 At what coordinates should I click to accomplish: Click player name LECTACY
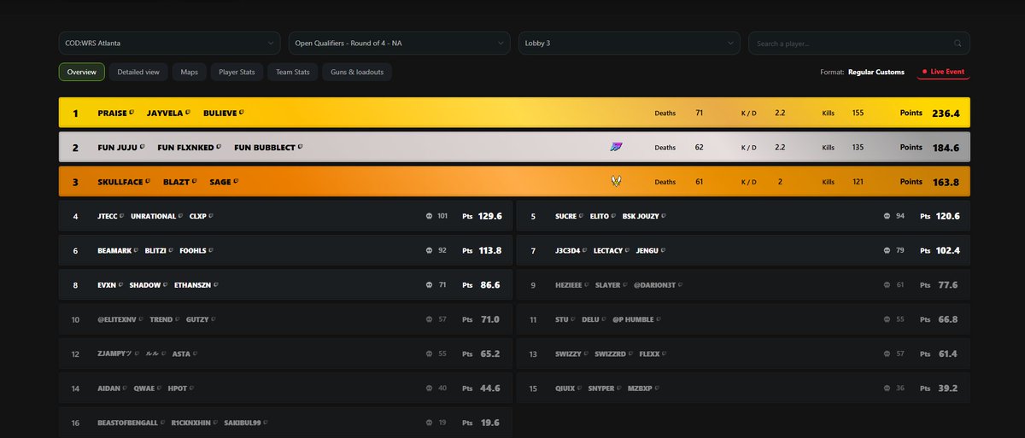609,251
